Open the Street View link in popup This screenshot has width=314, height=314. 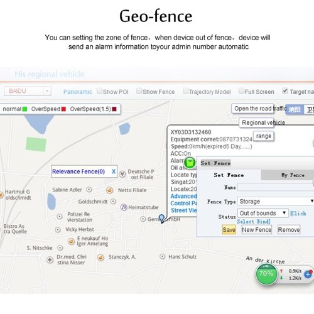pos(184,210)
